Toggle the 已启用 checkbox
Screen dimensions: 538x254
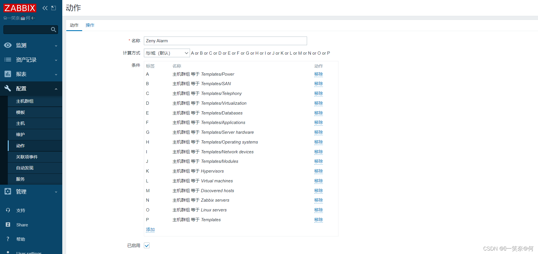click(x=147, y=245)
